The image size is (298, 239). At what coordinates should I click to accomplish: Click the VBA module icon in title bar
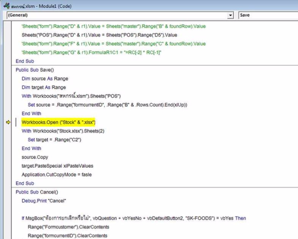[x=6, y=6]
